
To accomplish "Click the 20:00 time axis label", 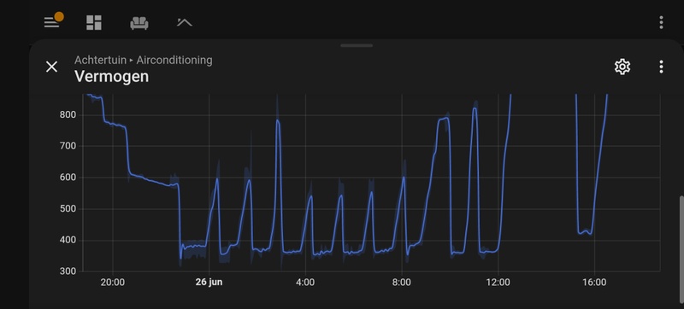I will [113, 283].
